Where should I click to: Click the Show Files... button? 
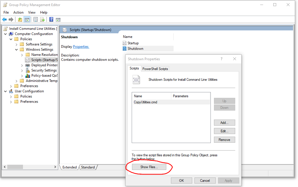click(149, 167)
